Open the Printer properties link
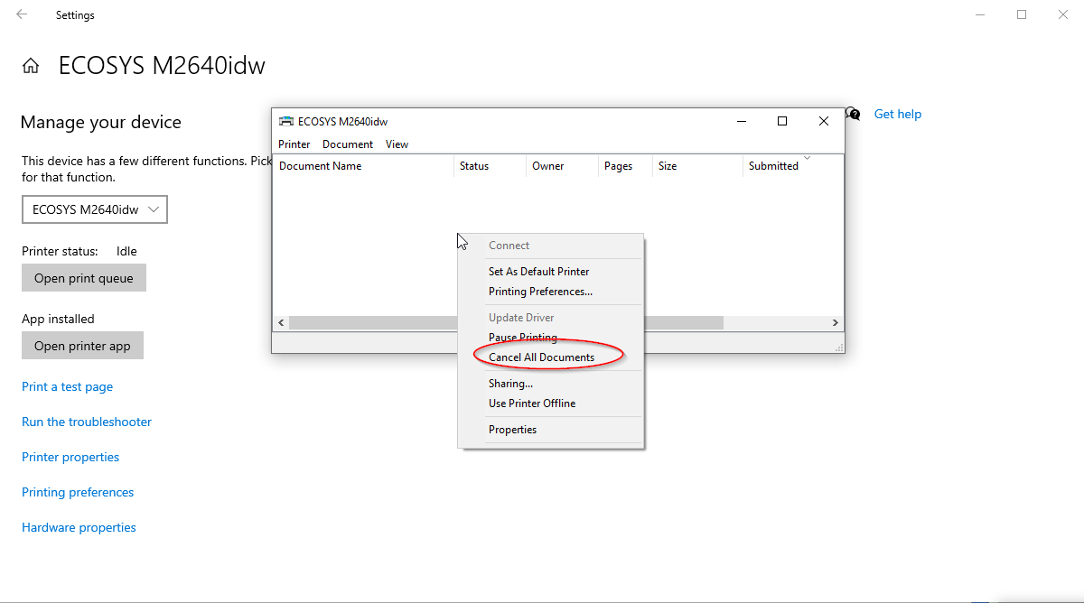 pos(70,457)
